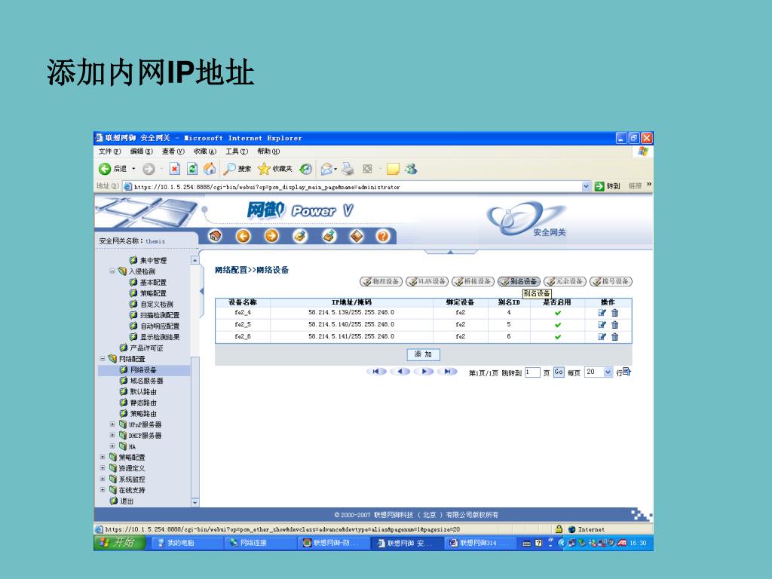Click the 转到 button beside address bar

[x=607, y=186]
